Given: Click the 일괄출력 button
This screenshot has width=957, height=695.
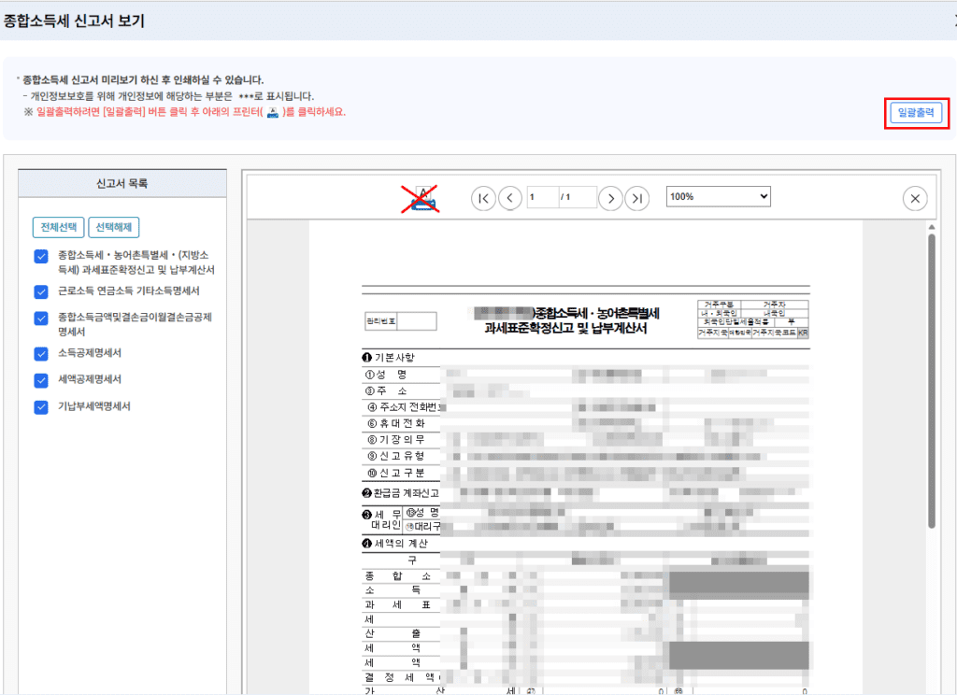Looking at the screenshot, I should [x=916, y=113].
